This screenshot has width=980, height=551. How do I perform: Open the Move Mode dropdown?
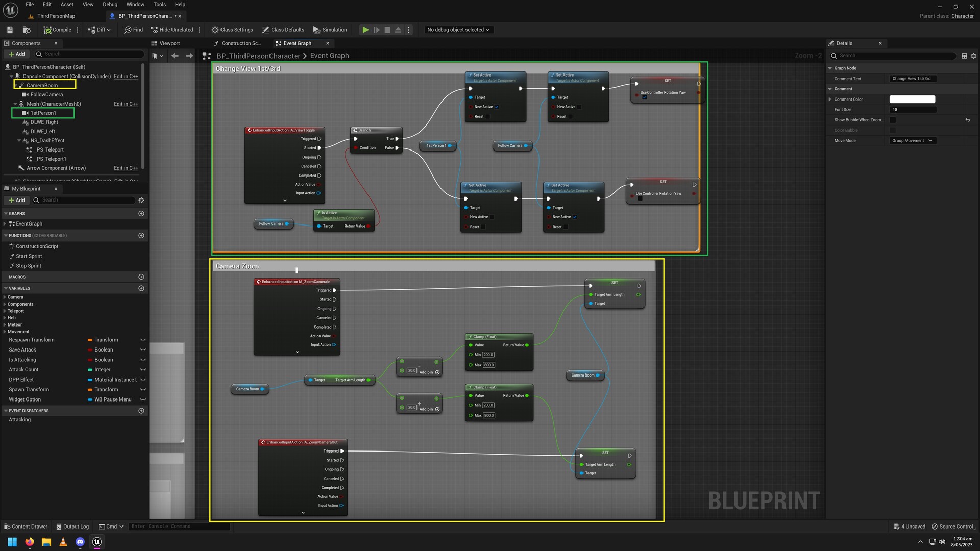tap(912, 140)
